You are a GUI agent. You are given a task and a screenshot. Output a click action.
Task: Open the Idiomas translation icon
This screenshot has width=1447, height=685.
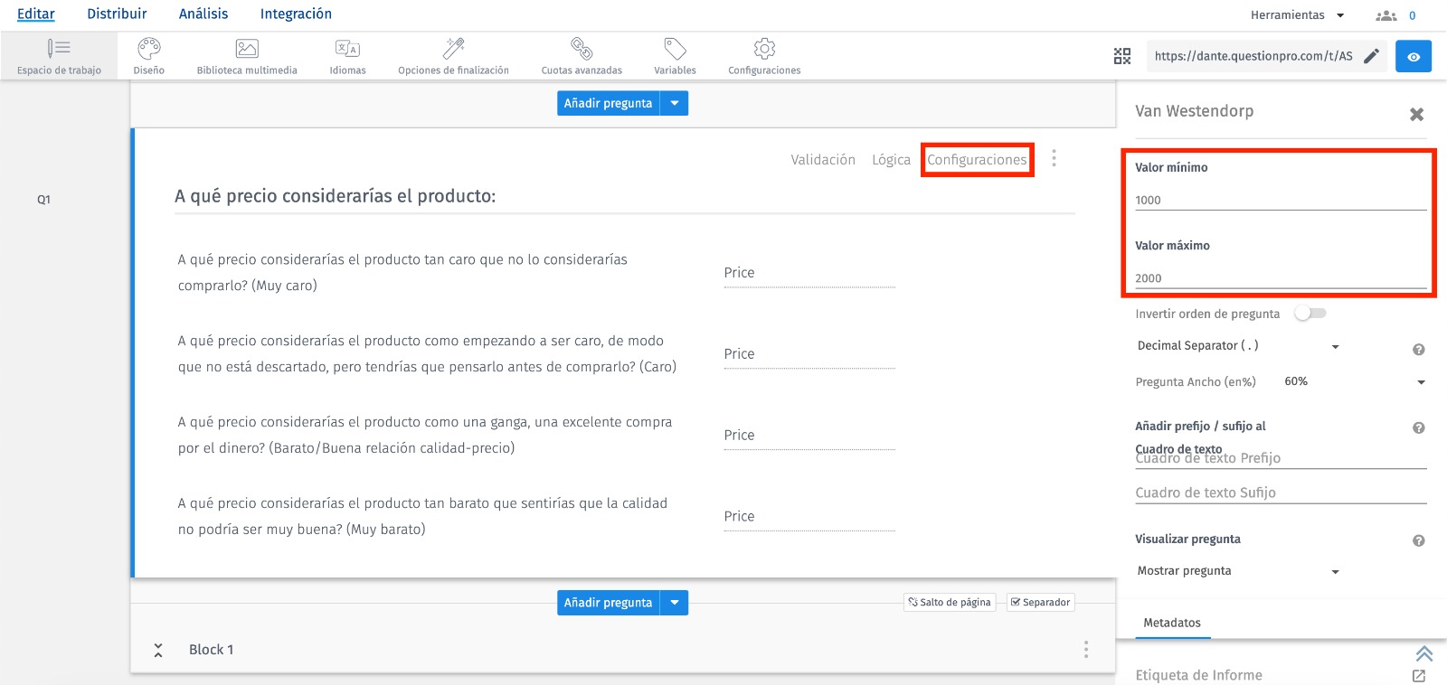tap(347, 48)
